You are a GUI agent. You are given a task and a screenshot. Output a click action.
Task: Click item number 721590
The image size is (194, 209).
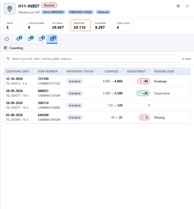(x=43, y=79)
